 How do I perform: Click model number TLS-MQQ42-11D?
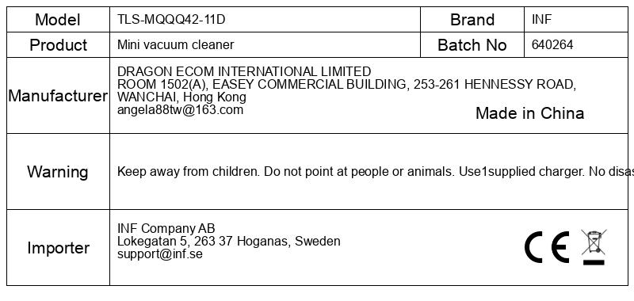[171, 19]
